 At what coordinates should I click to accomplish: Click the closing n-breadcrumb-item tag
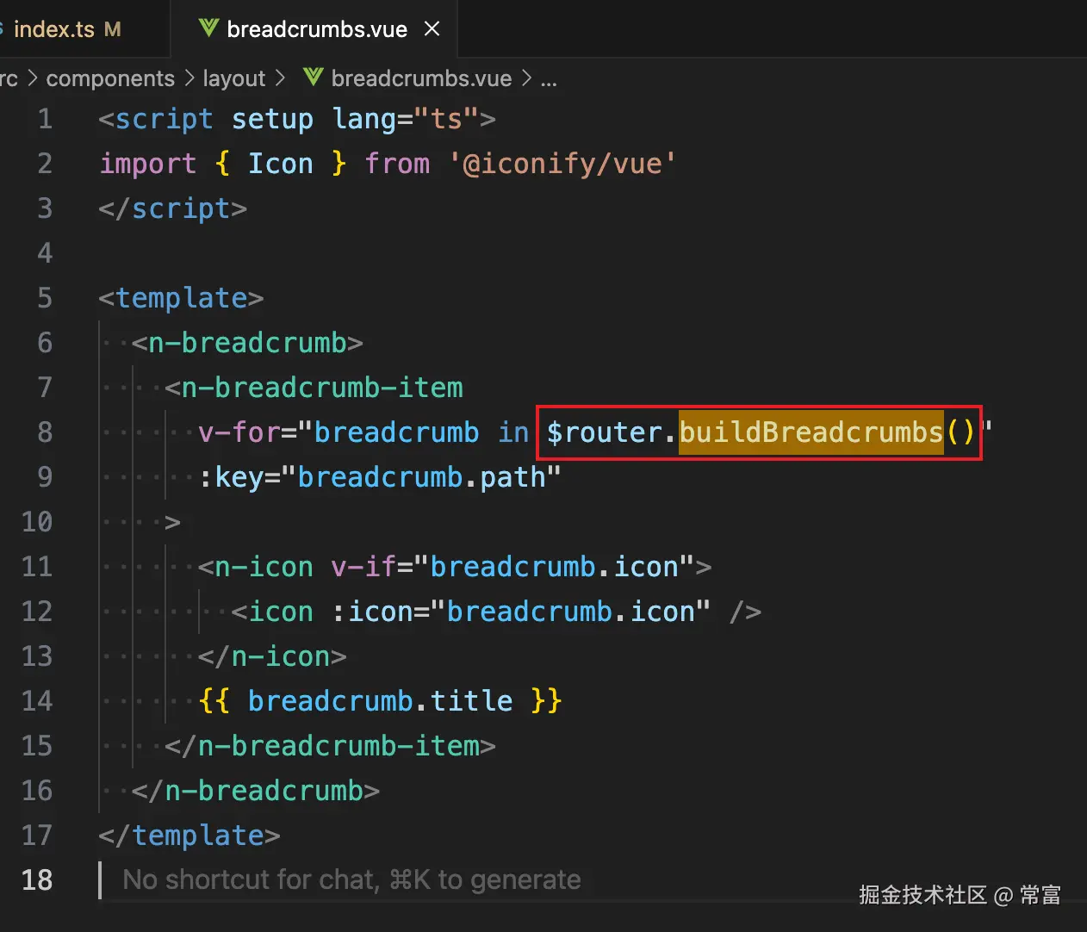(331, 746)
